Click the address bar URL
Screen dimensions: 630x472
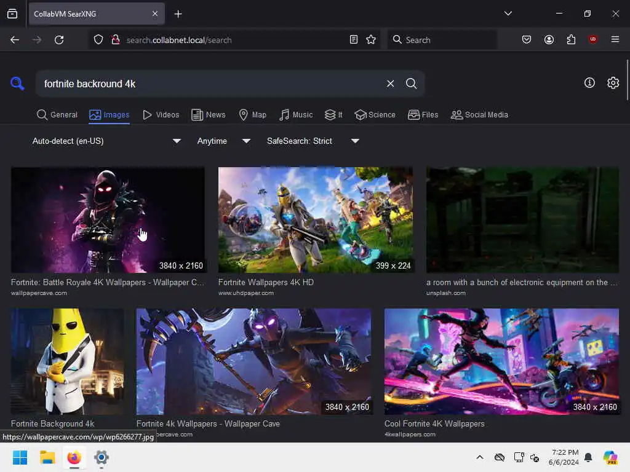tap(179, 40)
